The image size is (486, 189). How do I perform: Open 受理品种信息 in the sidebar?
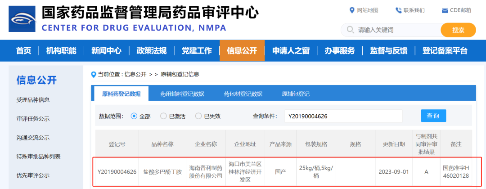(33, 100)
